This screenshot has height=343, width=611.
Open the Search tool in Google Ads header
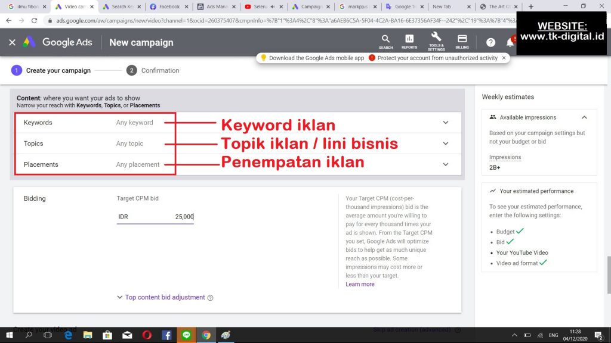pos(385,41)
